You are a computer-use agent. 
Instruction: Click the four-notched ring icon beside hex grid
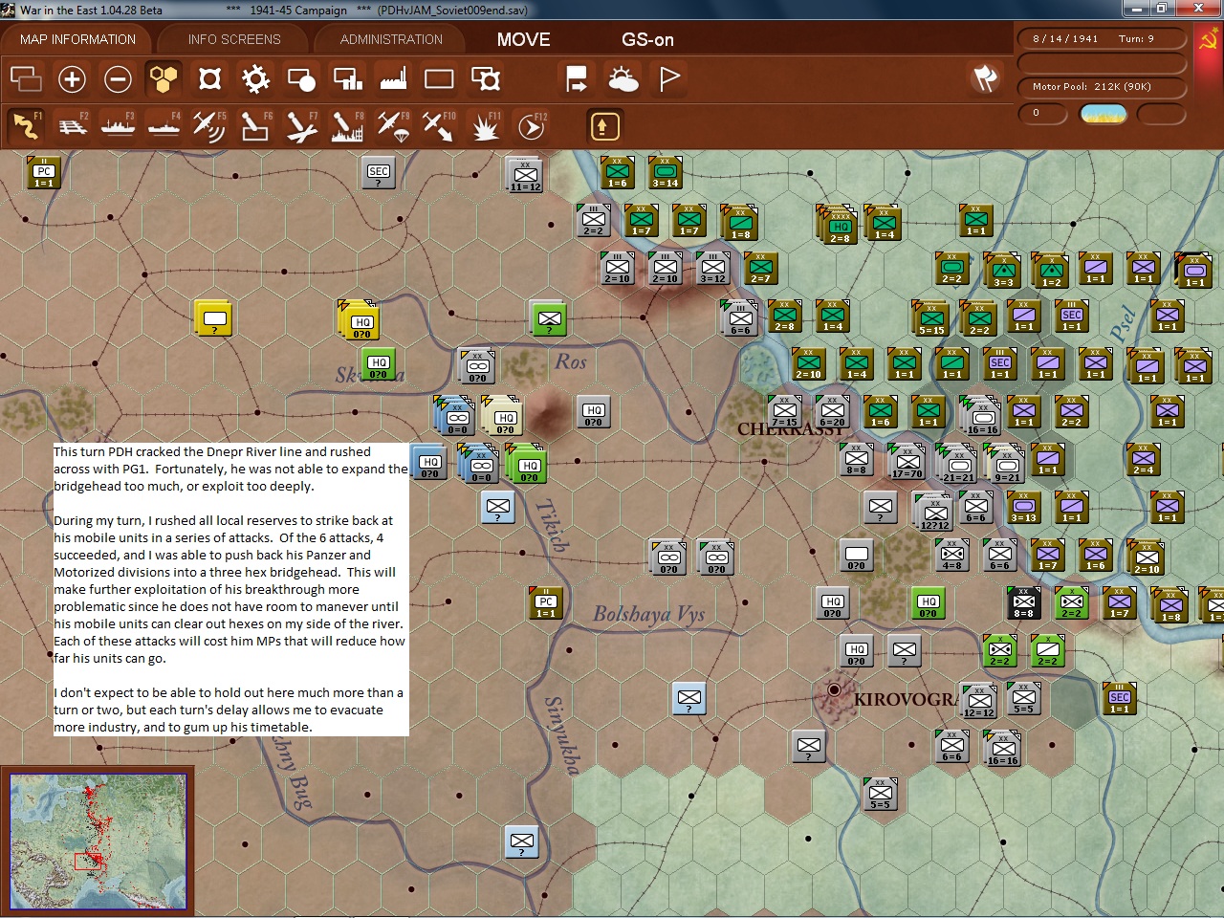[209, 78]
